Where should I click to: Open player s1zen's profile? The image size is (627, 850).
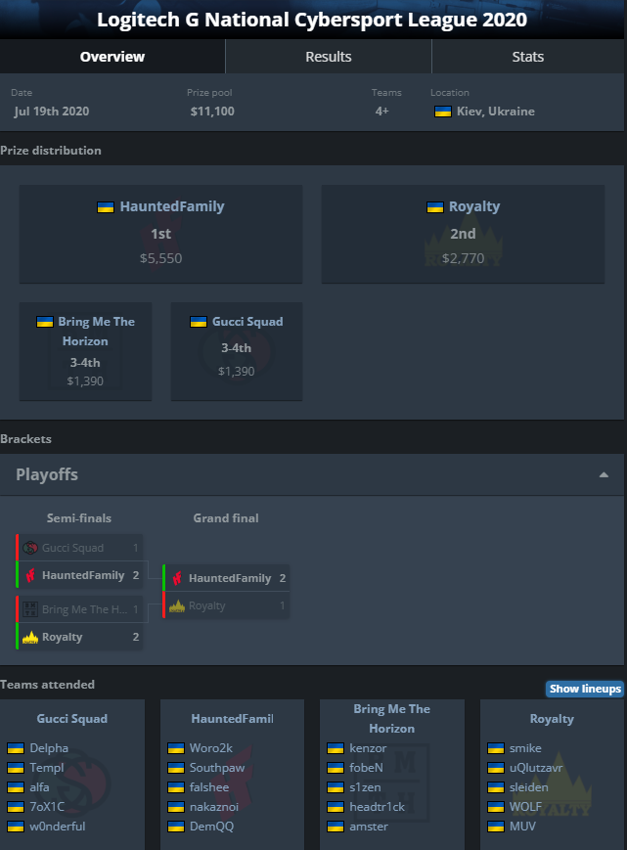pos(367,787)
